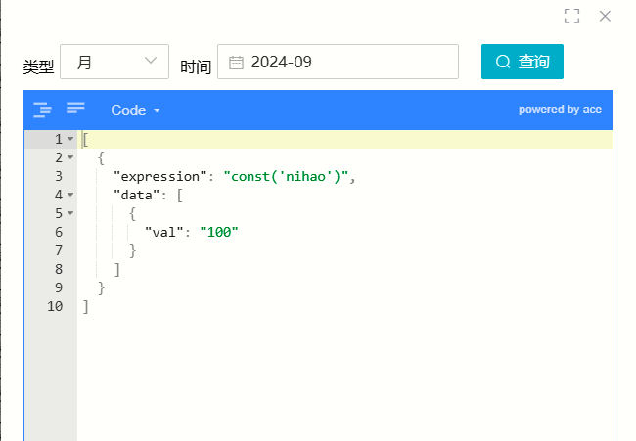
Task: Click the magnifier icon on 查询
Action: pos(503,62)
